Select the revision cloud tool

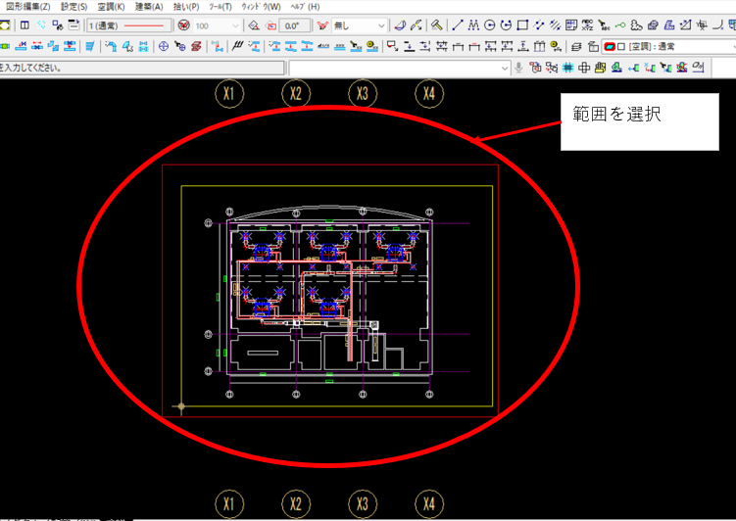[636, 24]
